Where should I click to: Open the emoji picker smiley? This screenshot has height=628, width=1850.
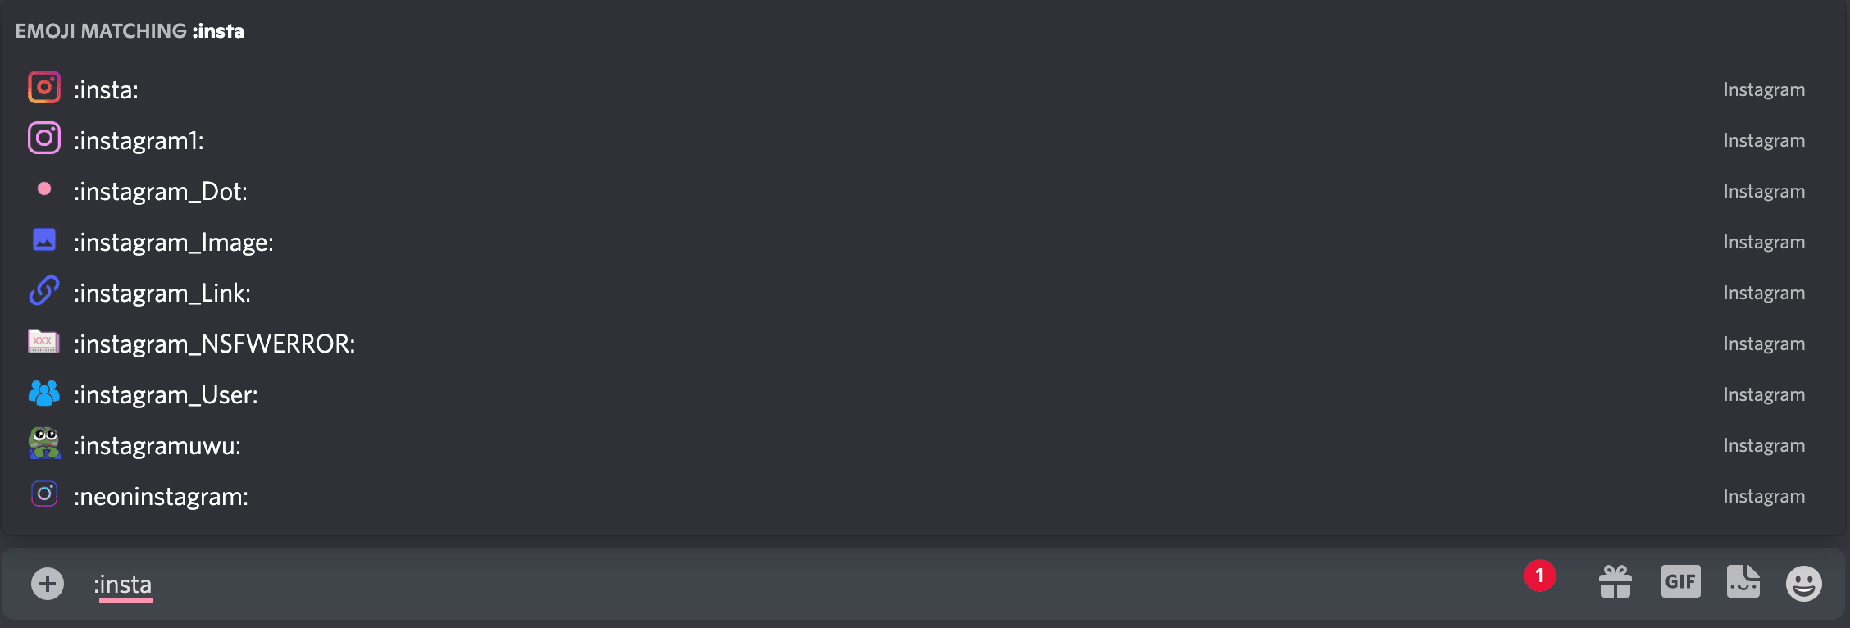1803,584
